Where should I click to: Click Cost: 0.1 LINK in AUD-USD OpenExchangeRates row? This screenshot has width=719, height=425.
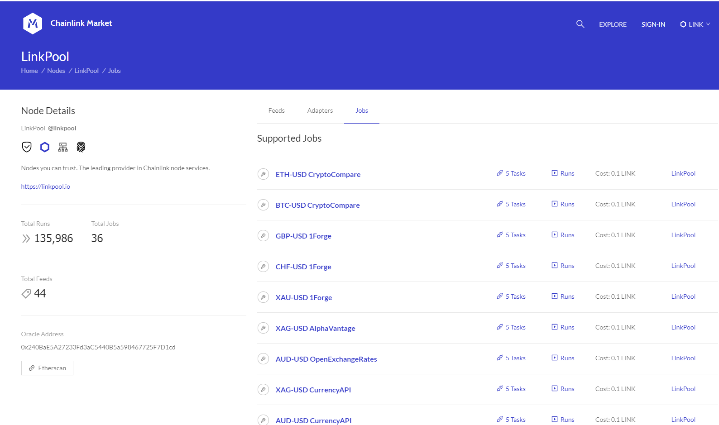click(x=615, y=358)
